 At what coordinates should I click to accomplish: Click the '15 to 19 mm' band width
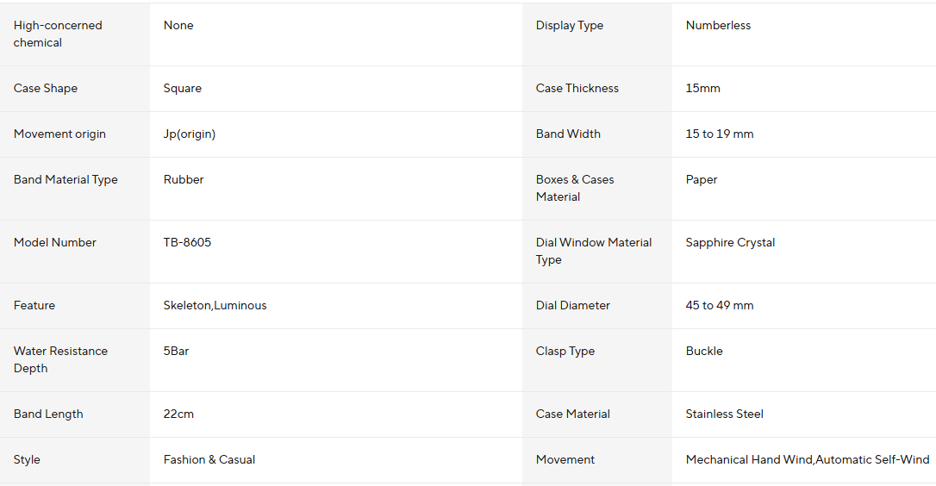(x=719, y=134)
